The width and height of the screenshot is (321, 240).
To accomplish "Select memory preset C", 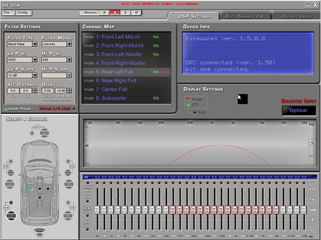I will (x=125, y=12).
